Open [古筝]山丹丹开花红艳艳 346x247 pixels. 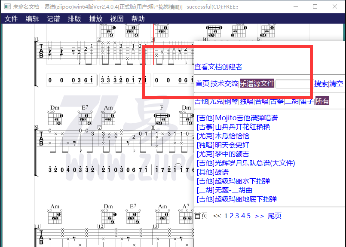click(x=233, y=127)
